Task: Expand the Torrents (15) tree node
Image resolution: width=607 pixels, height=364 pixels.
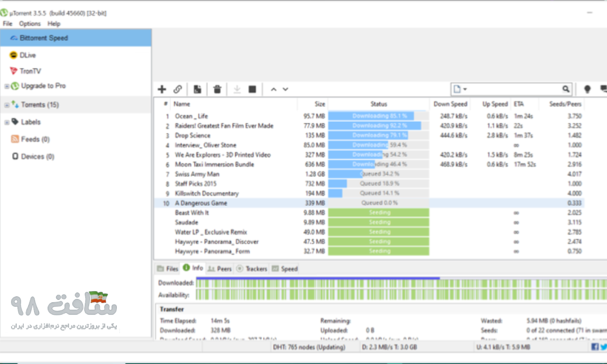Action: (x=7, y=105)
